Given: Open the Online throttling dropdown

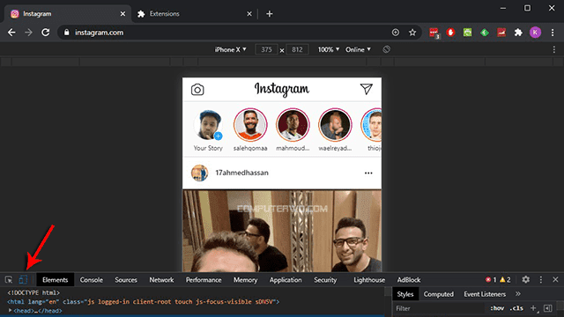Looking at the screenshot, I should 358,49.
